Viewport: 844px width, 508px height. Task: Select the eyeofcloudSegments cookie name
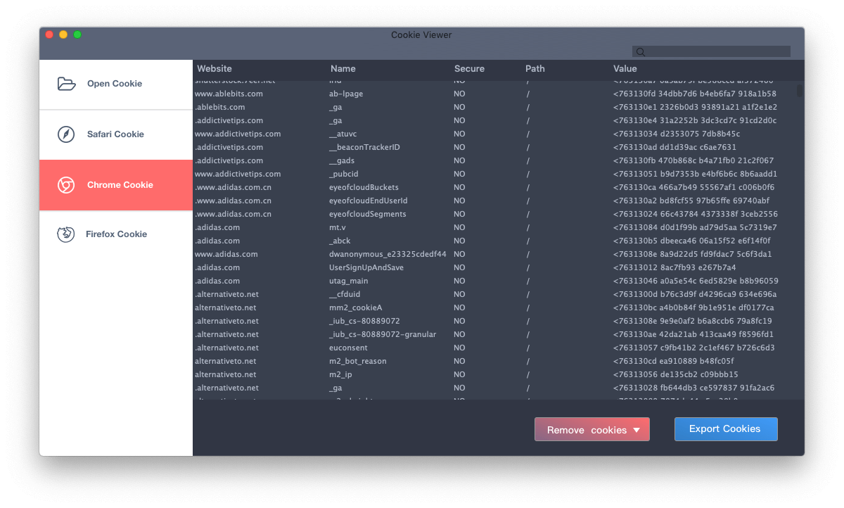point(367,214)
